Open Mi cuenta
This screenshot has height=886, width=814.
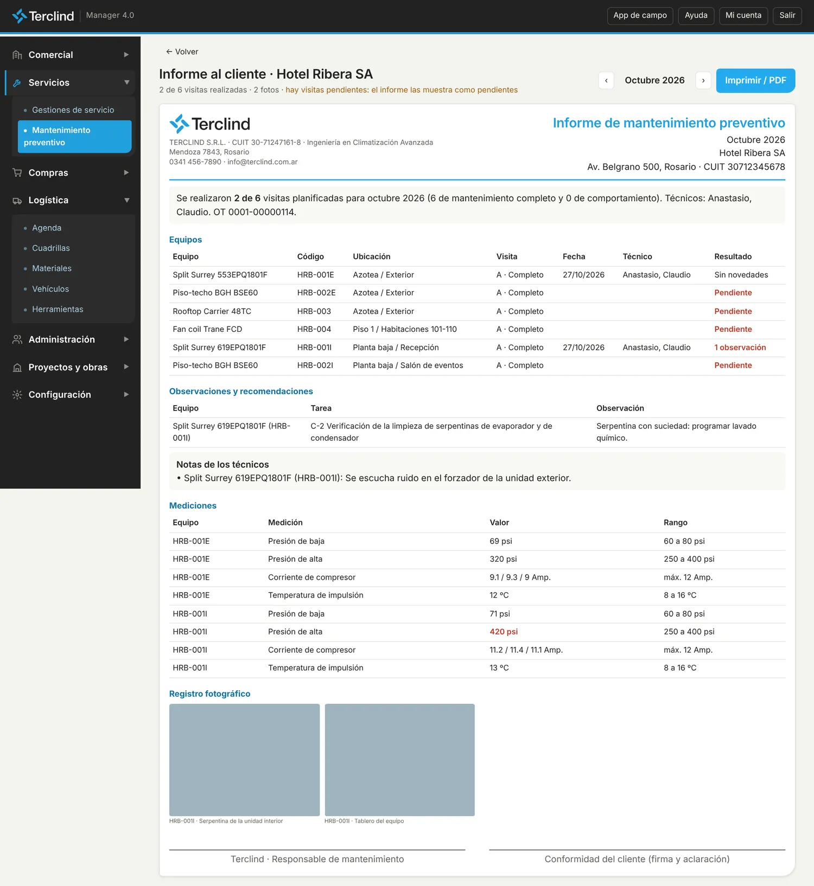pyautogui.click(x=743, y=16)
